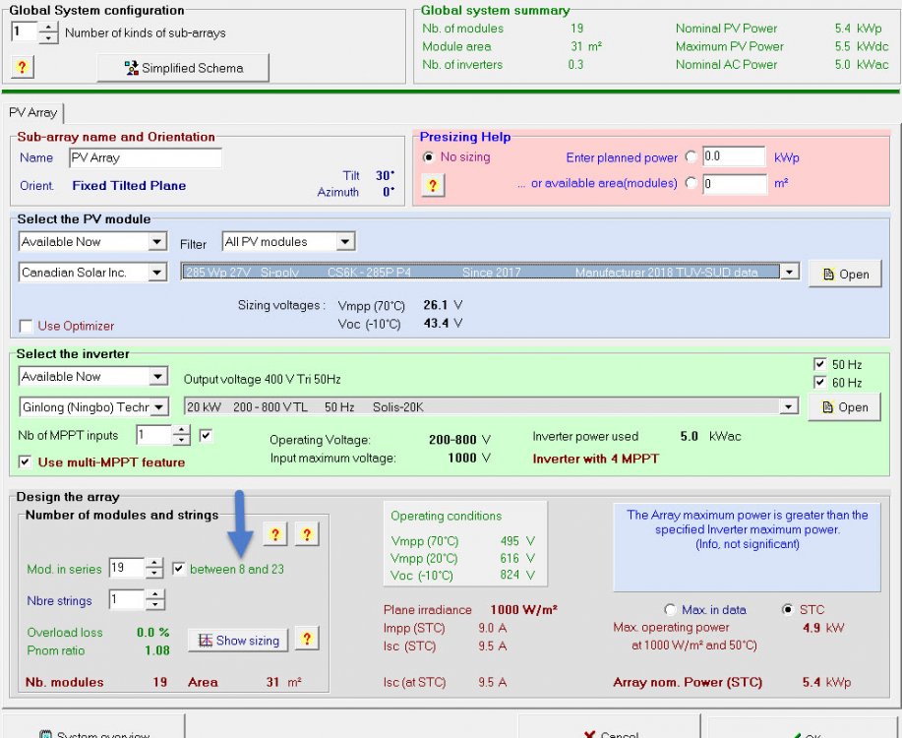The height and width of the screenshot is (738, 902).
Task: Click the planned power kWp input field
Action: coord(733,156)
